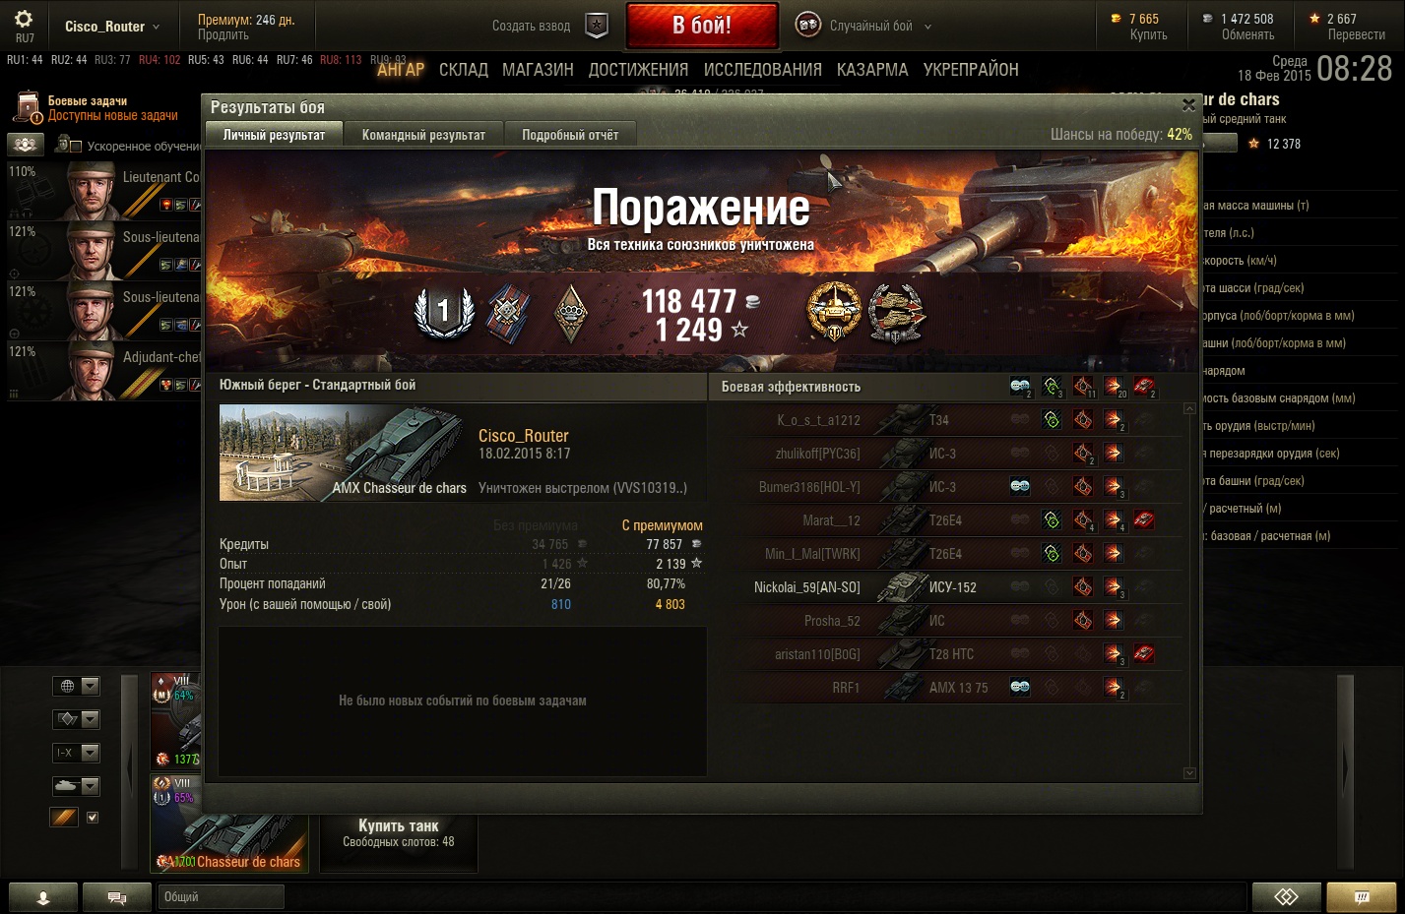Open the Подробный отчёт tab

point(570,135)
